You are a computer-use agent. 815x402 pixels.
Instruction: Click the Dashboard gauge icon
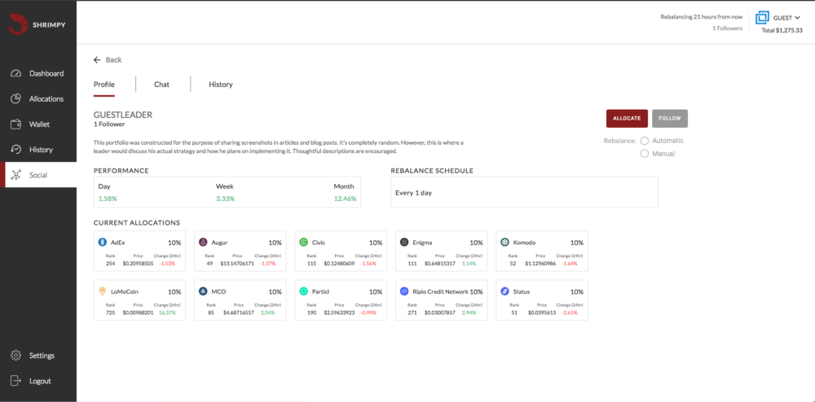click(x=16, y=73)
